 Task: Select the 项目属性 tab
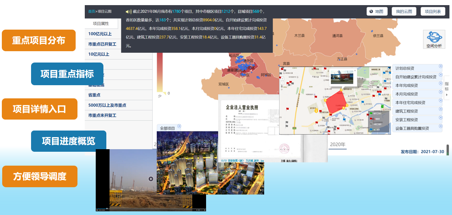pos(101,23)
